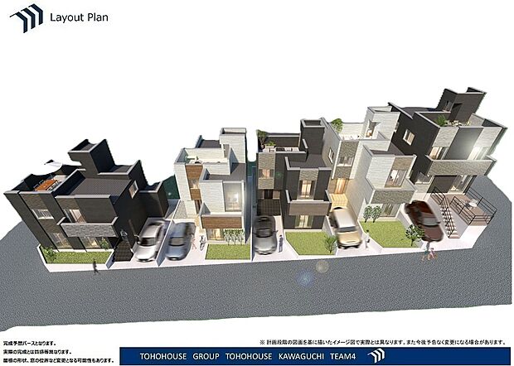This screenshot has width=514, height=366.
Task: Click the leftmost silver car in the driveway
Action: 151,239
